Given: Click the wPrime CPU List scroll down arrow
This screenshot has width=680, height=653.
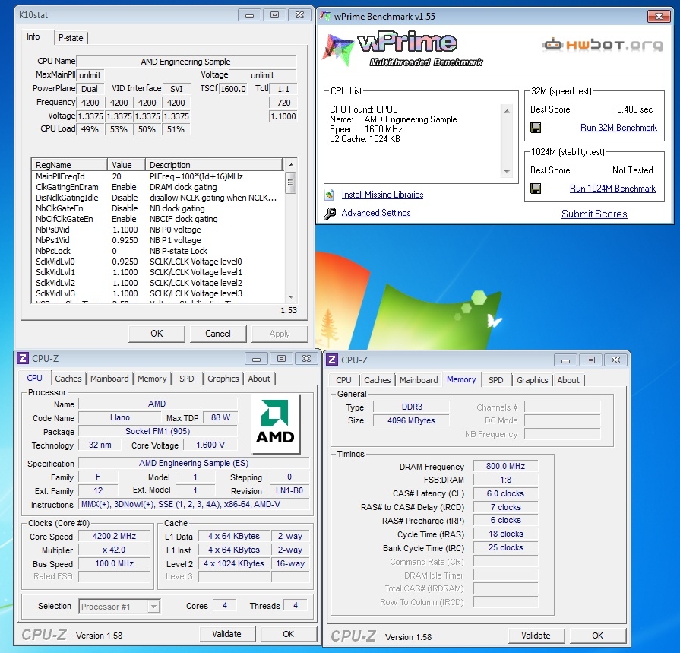Looking at the screenshot, I should [x=507, y=172].
